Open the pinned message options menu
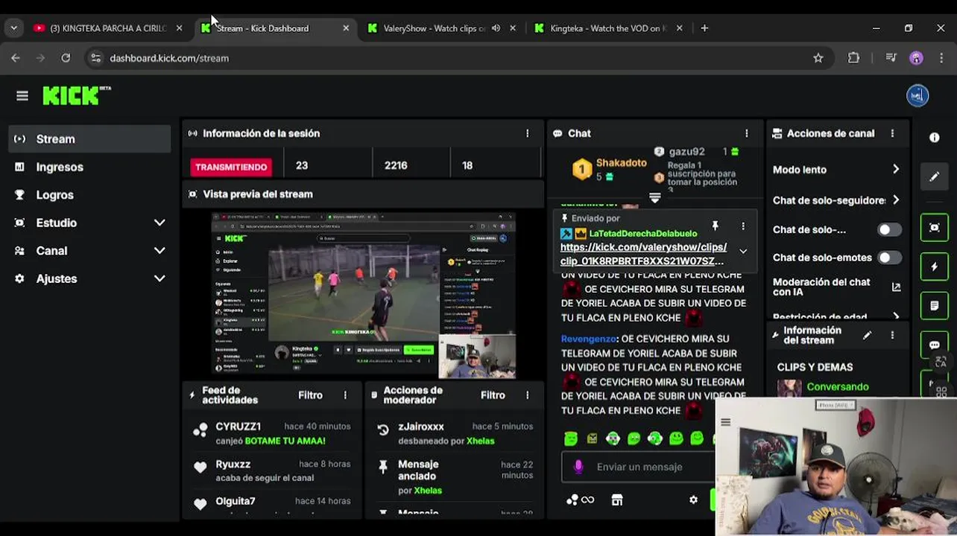 click(x=742, y=226)
